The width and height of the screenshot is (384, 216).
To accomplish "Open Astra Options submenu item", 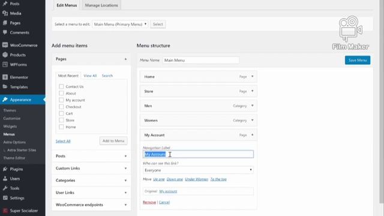I will [x=14, y=142].
